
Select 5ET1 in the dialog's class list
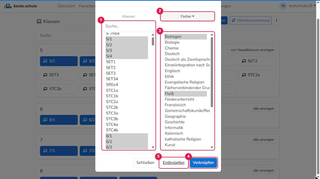click(x=127, y=62)
